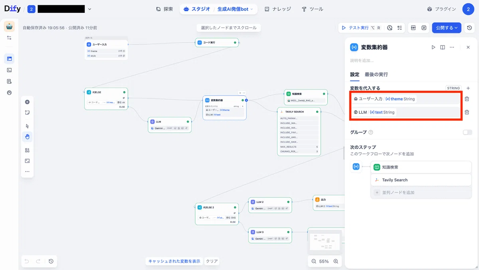Open change history icon next to redo
Viewport: 479px width, 270px height.
[x=51, y=261]
